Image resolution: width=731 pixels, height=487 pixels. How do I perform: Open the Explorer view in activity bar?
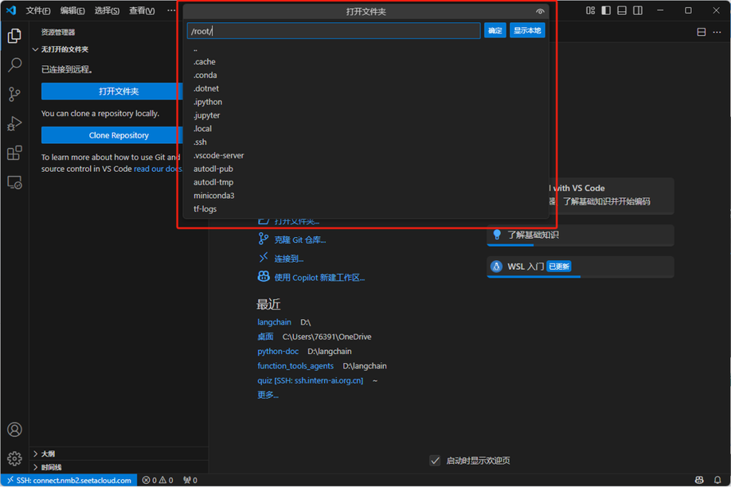point(14,36)
